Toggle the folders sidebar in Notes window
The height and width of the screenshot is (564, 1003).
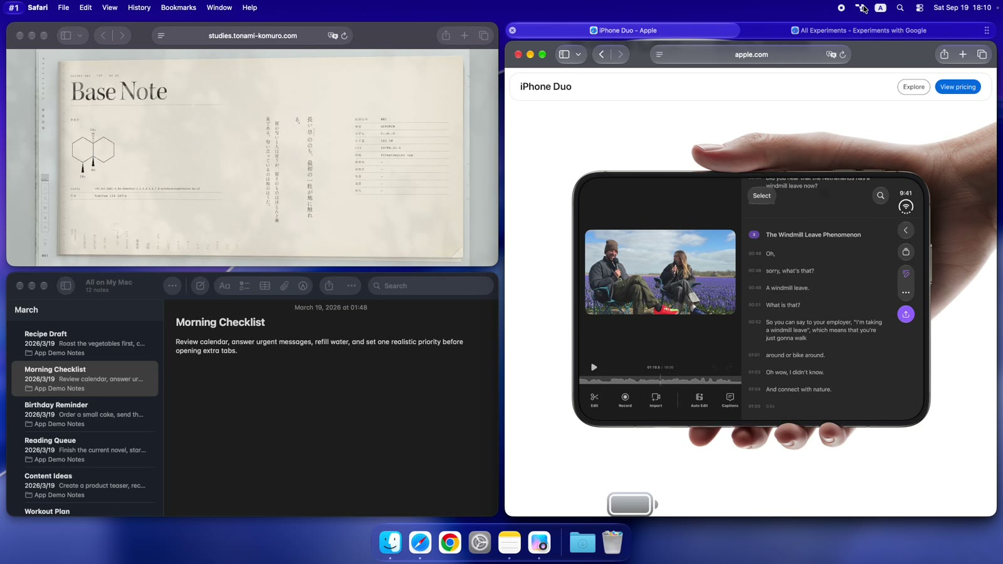(66, 286)
